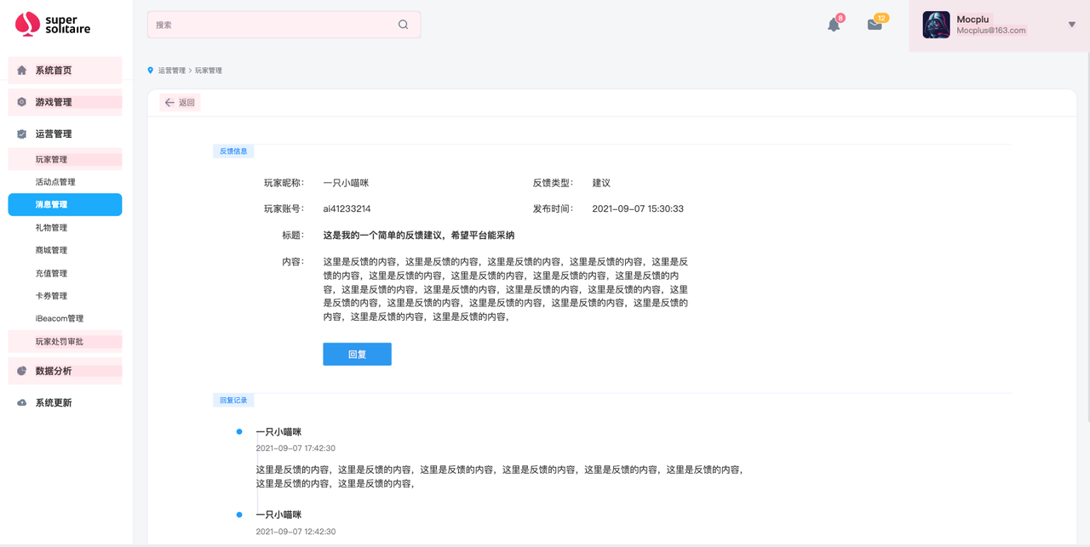Click the 反馈信息 section tag
1090x547 pixels.
[233, 151]
